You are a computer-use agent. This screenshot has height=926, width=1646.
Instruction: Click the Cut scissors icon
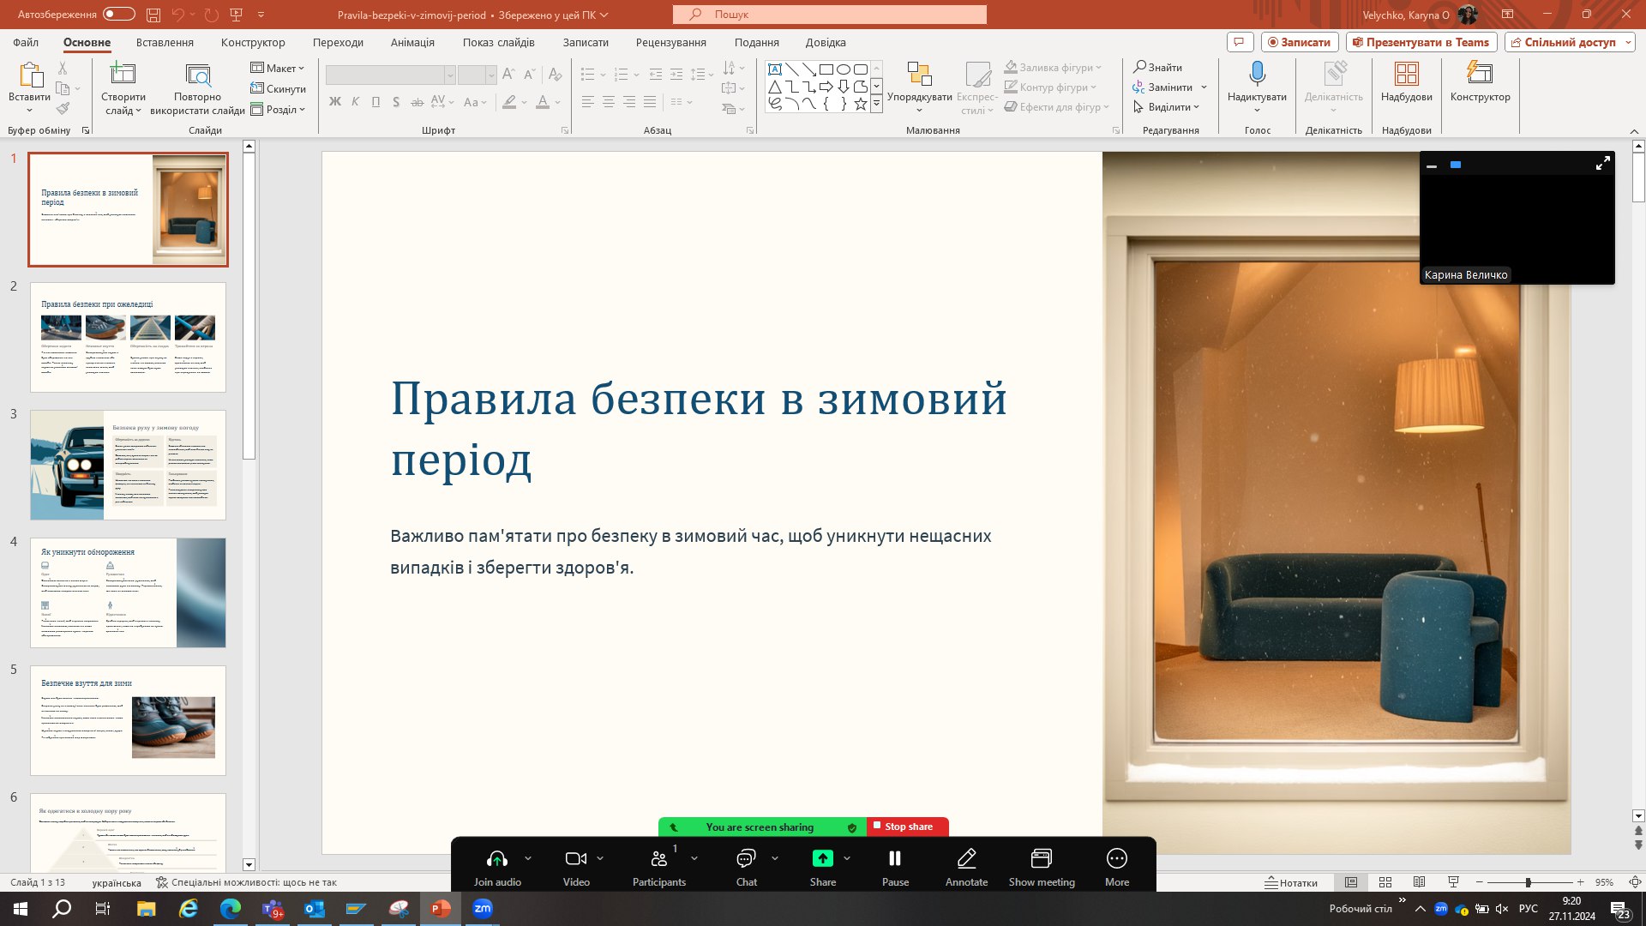[63, 68]
